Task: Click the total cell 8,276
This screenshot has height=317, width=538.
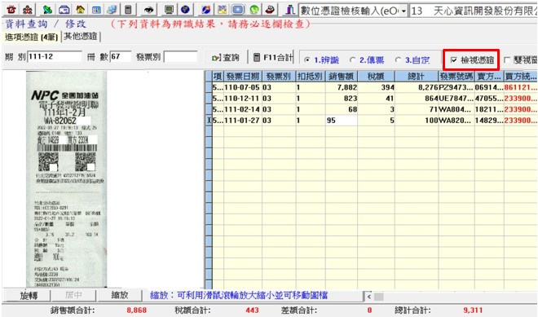Action: click(x=417, y=87)
